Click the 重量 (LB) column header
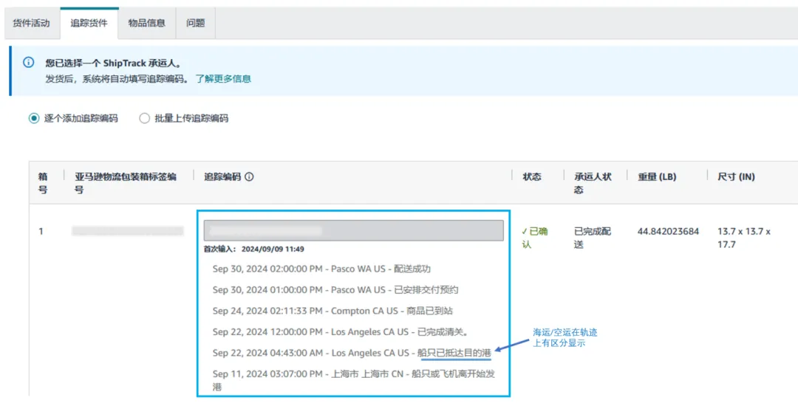This screenshot has height=403, width=798. click(x=657, y=177)
